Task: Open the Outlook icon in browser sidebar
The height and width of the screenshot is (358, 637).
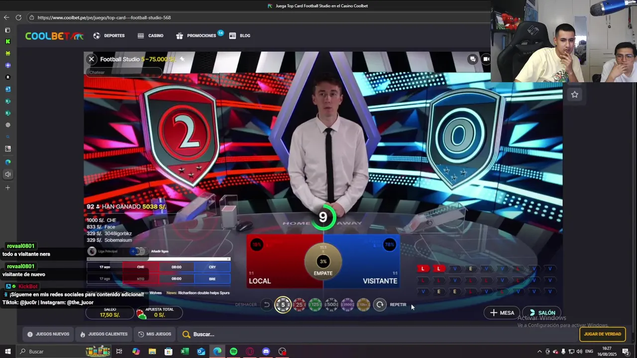Action: pos(7,89)
